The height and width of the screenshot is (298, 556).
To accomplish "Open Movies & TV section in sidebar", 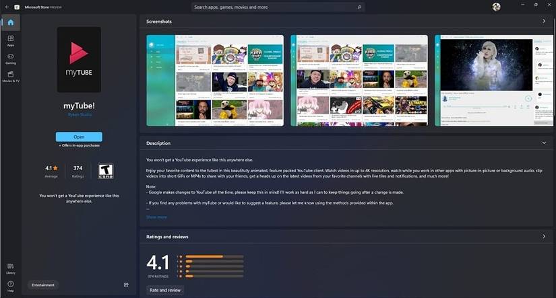I will (11, 76).
